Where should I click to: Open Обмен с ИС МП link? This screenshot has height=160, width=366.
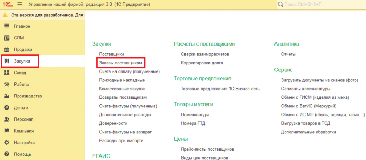(323, 115)
